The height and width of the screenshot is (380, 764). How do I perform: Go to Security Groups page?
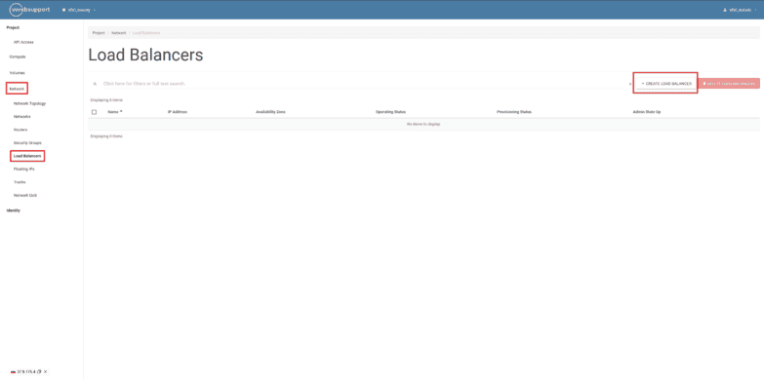pyautogui.click(x=27, y=143)
